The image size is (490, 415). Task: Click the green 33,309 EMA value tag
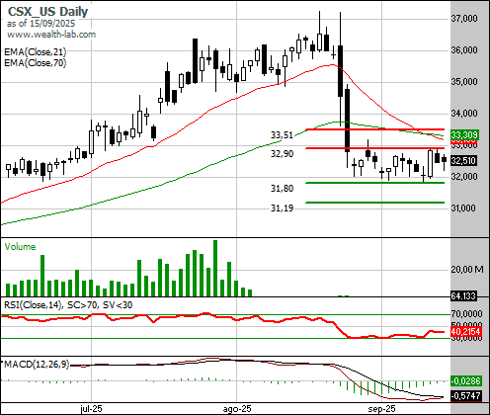tap(464, 135)
